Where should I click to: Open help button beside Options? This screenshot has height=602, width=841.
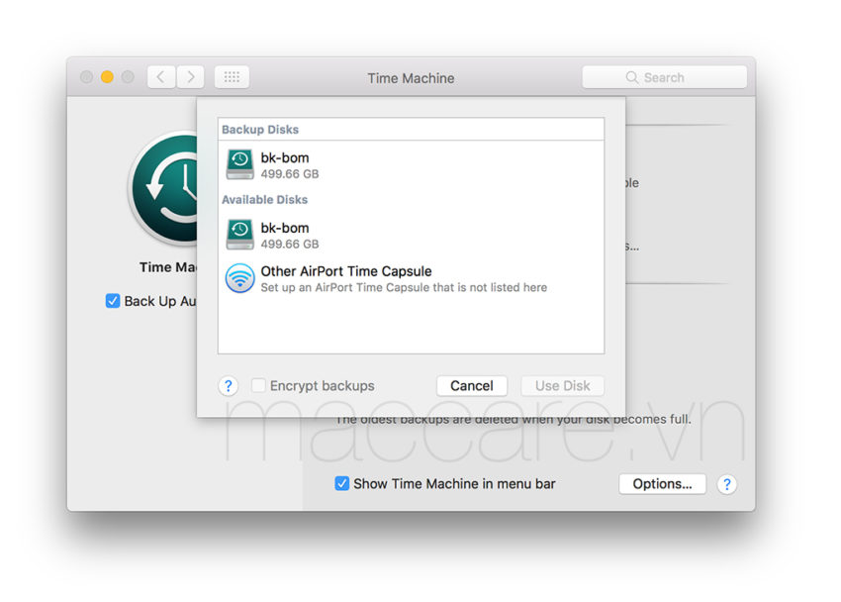(727, 484)
